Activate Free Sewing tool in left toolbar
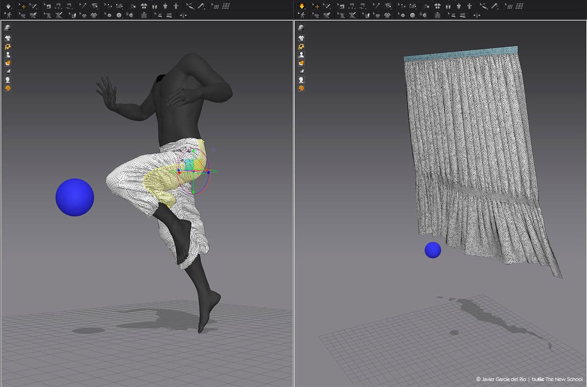 69,6
